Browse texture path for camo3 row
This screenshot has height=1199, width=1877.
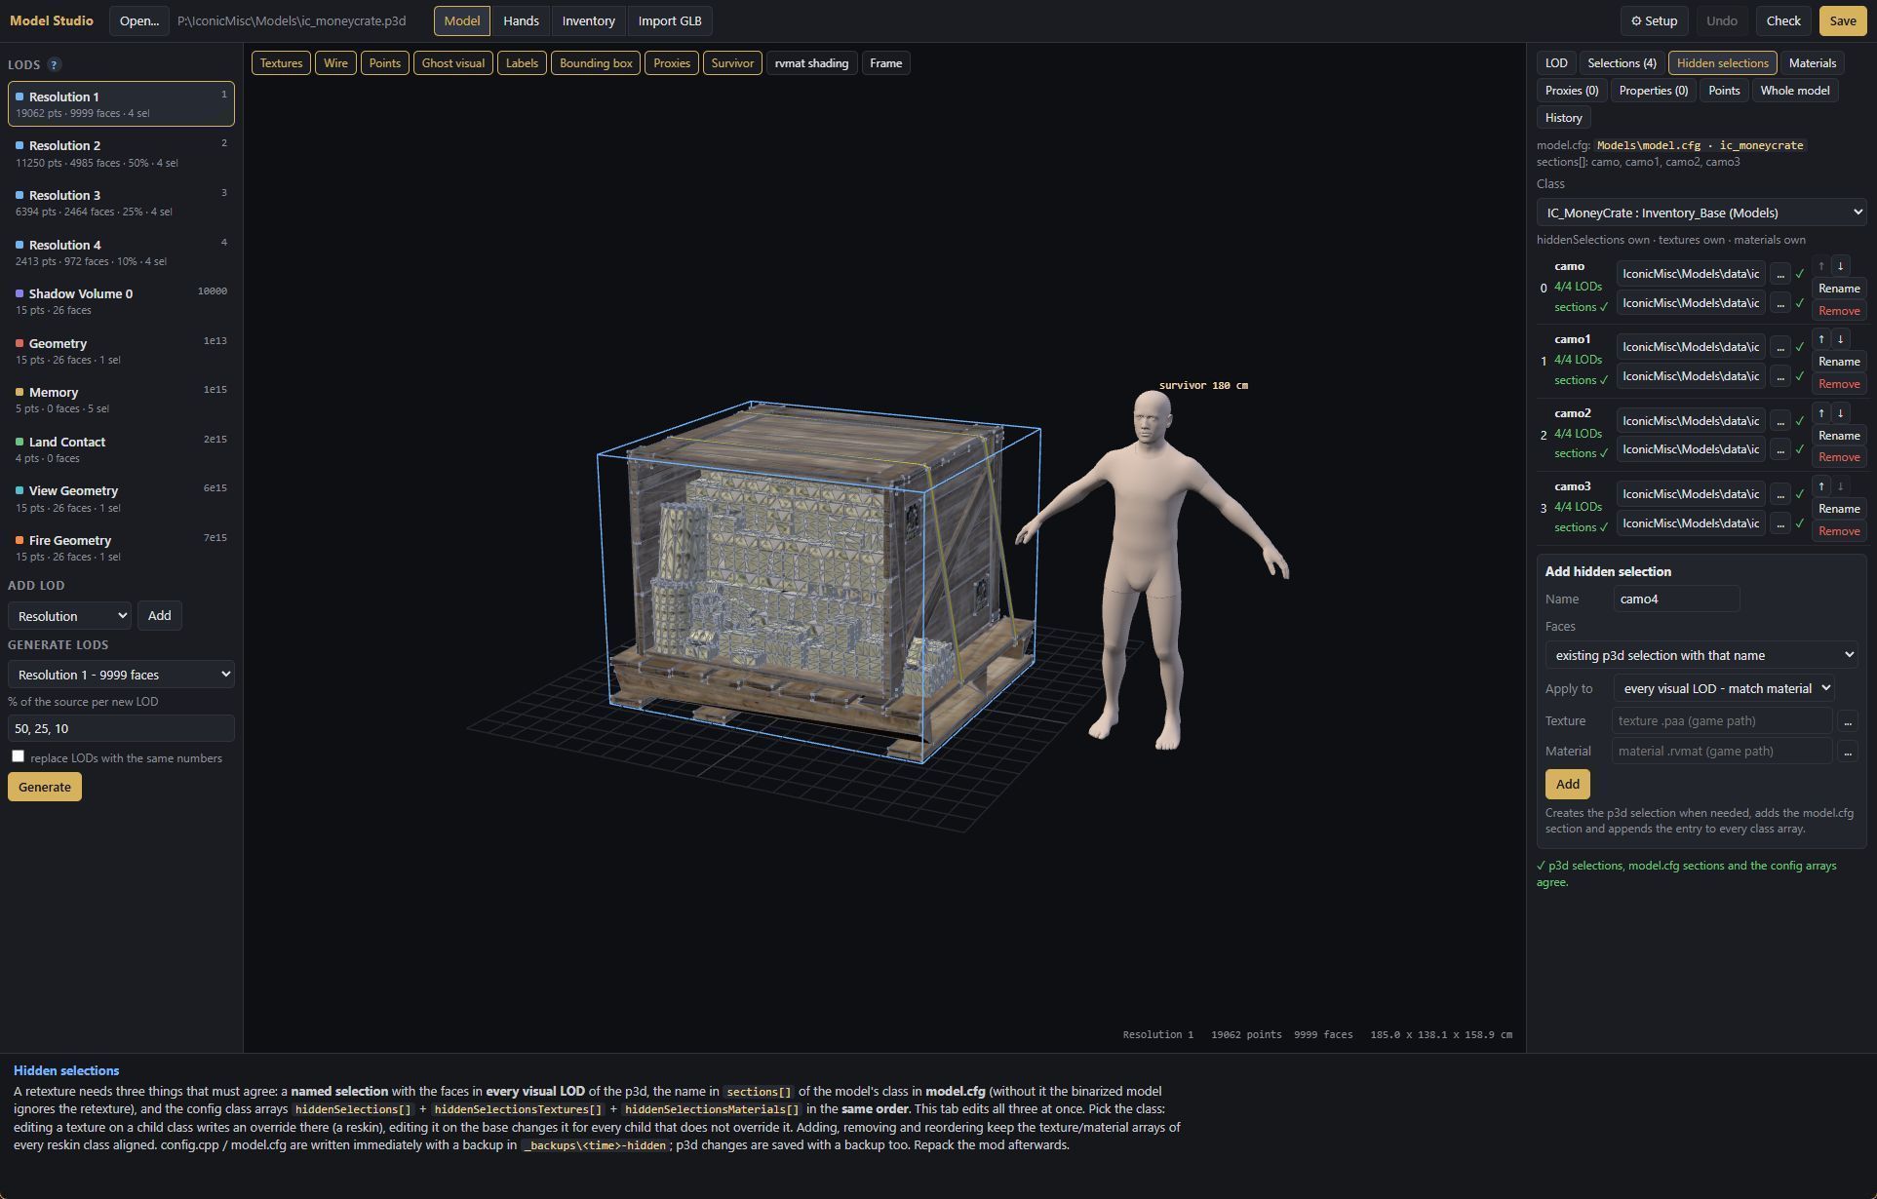point(1779,494)
